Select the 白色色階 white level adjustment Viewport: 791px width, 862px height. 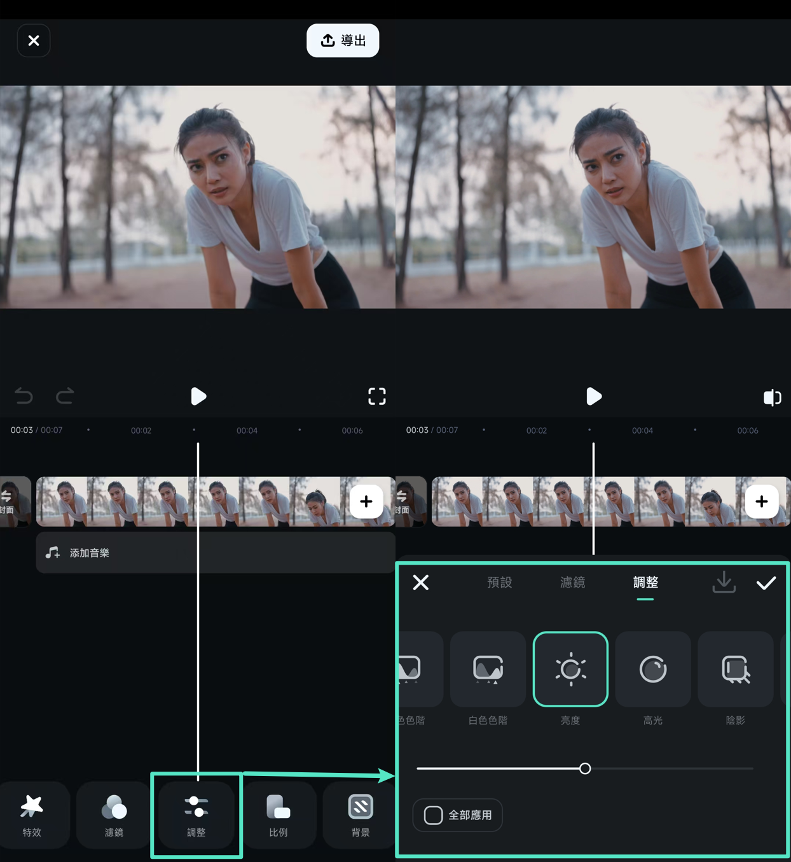pos(488,670)
